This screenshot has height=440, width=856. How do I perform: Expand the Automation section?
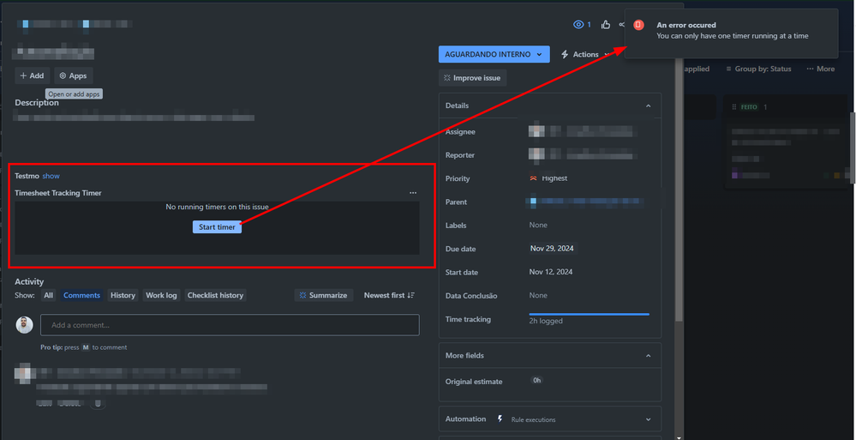click(648, 419)
